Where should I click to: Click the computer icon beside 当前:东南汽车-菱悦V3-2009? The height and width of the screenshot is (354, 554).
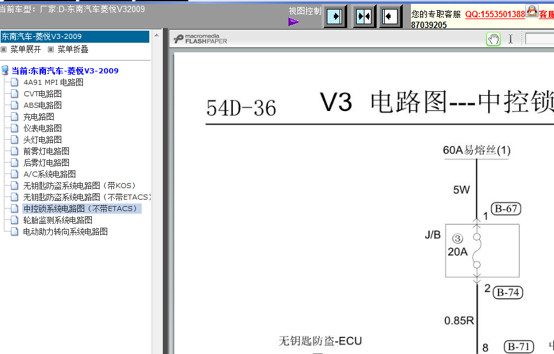click(5, 70)
